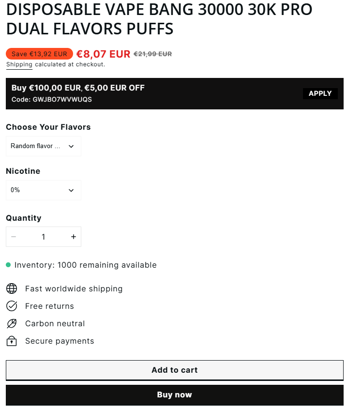Click the Buy now button
Screen dimensions: 347x409
click(175, 395)
